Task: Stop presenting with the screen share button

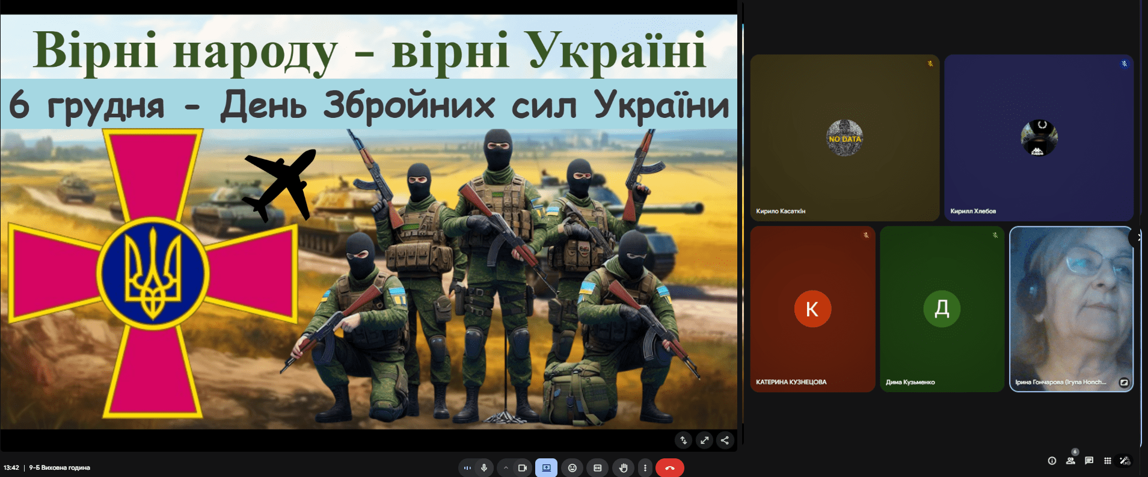Action: point(546,467)
